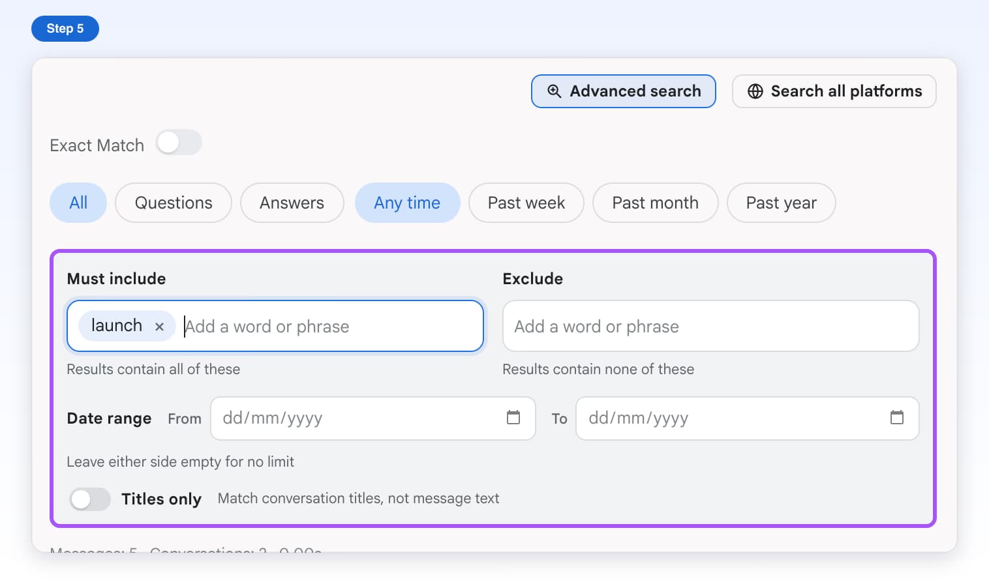Click the 'Results contain none of these' hint

coord(598,370)
